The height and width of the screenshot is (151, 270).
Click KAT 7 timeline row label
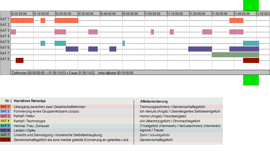point(5,53)
